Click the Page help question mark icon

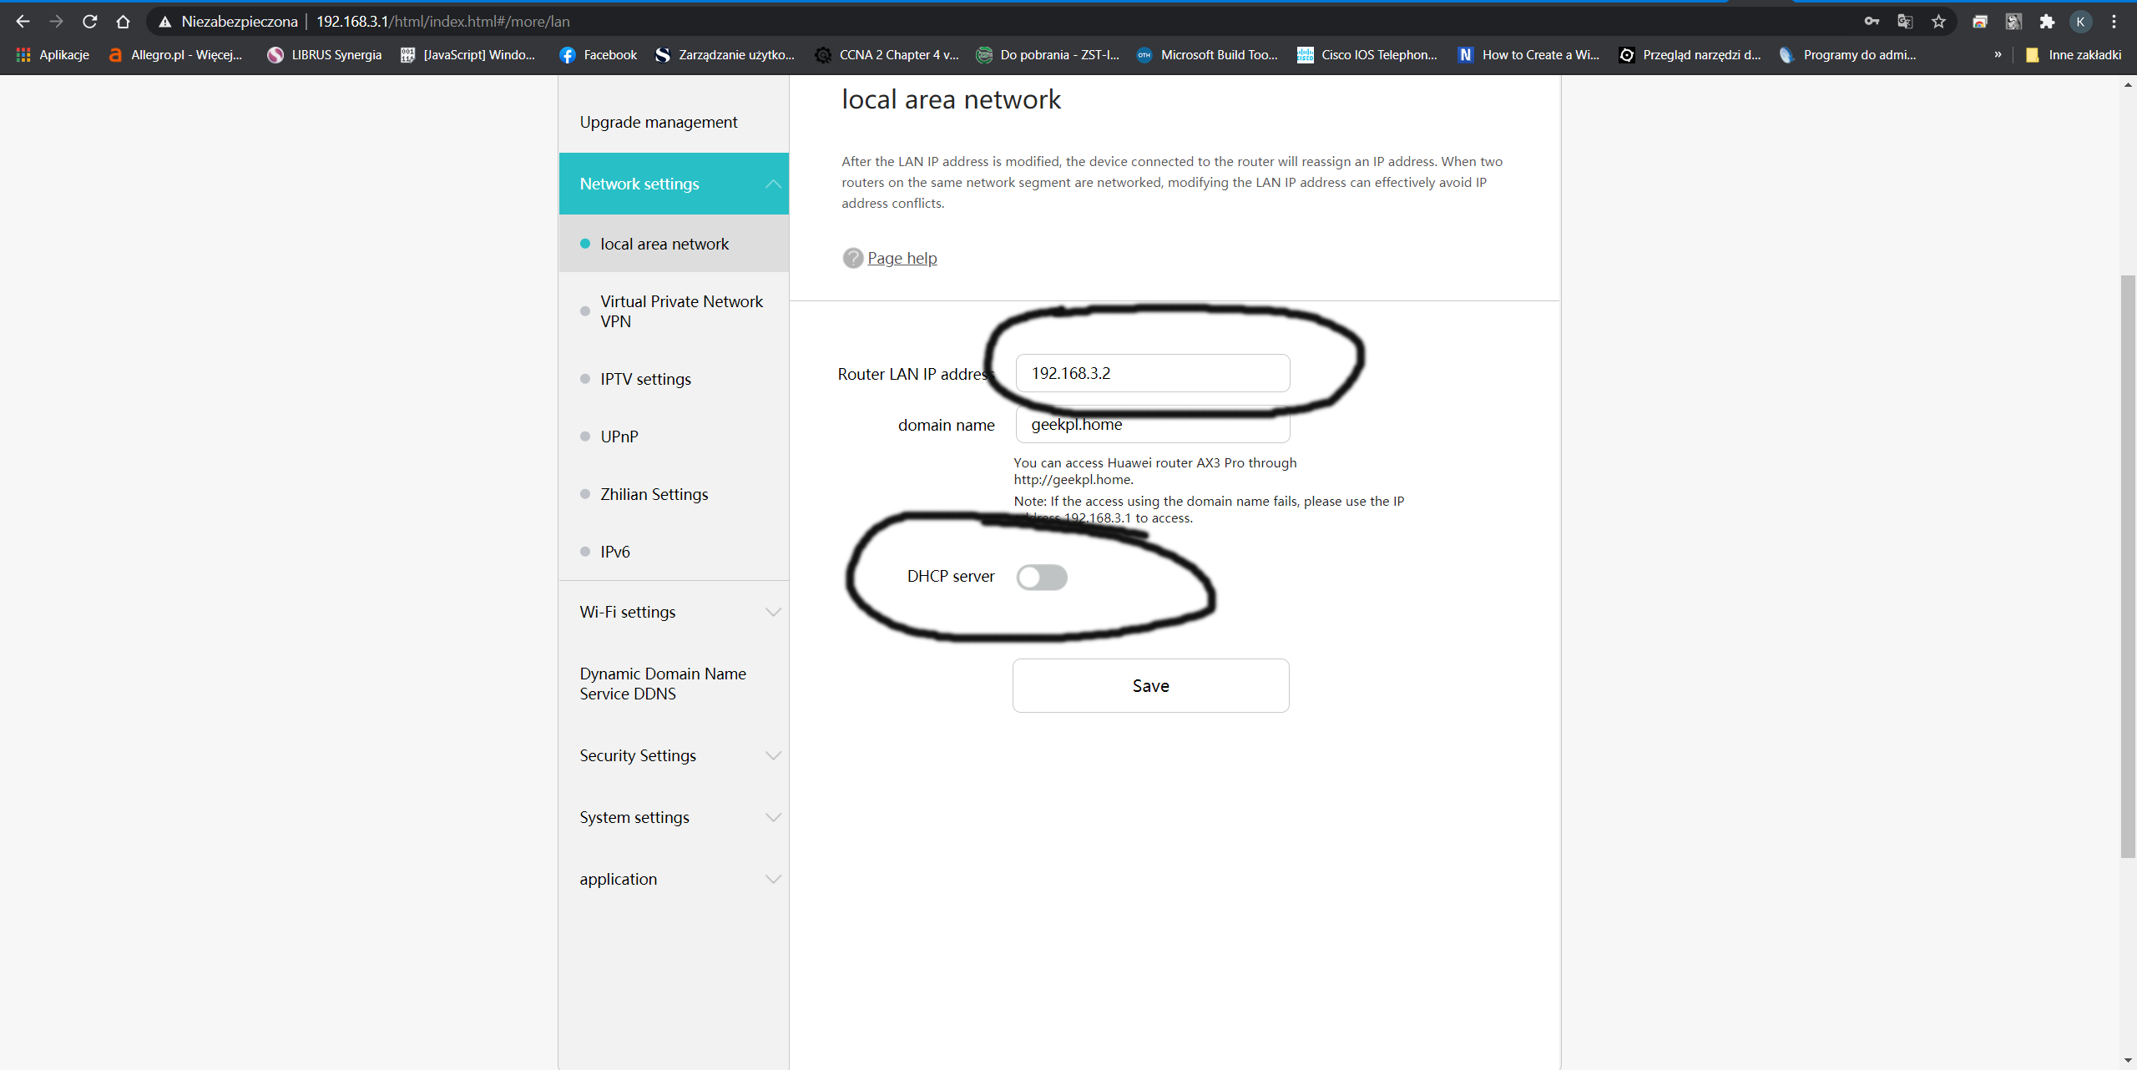tap(852, 258)
